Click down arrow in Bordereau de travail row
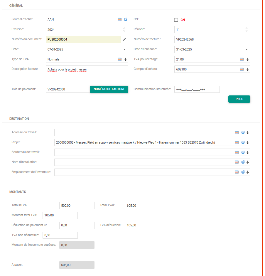This screenshot has height=276, width=265. point(248,152)
